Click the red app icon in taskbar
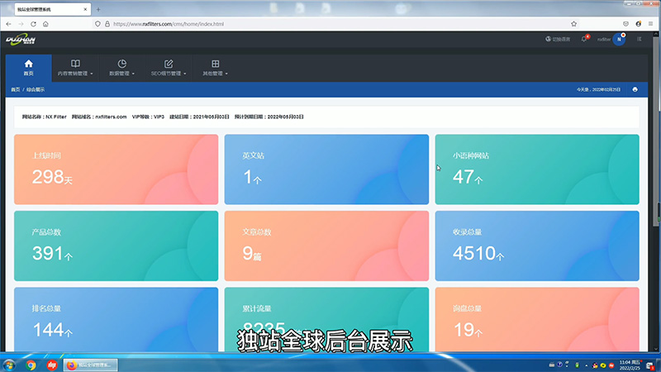This screenshot has width=661, height=372. [x=52, y=365]
